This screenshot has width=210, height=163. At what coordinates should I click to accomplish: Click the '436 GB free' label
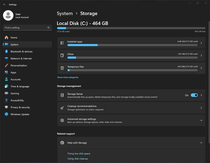200,31
